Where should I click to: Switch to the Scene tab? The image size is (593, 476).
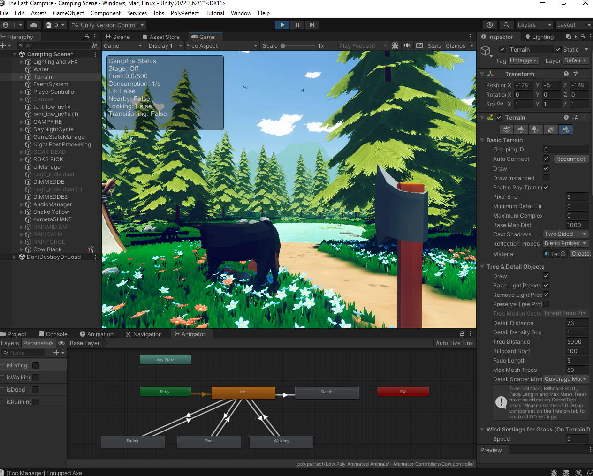pos(117,37)
